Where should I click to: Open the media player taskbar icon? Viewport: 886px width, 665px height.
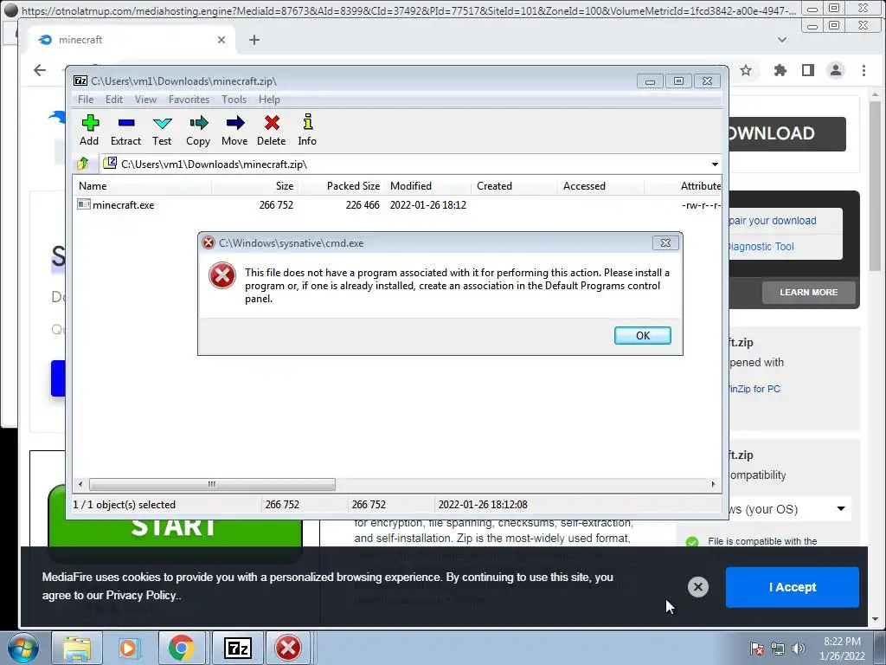pyautogui.click(x=129, y=648)
